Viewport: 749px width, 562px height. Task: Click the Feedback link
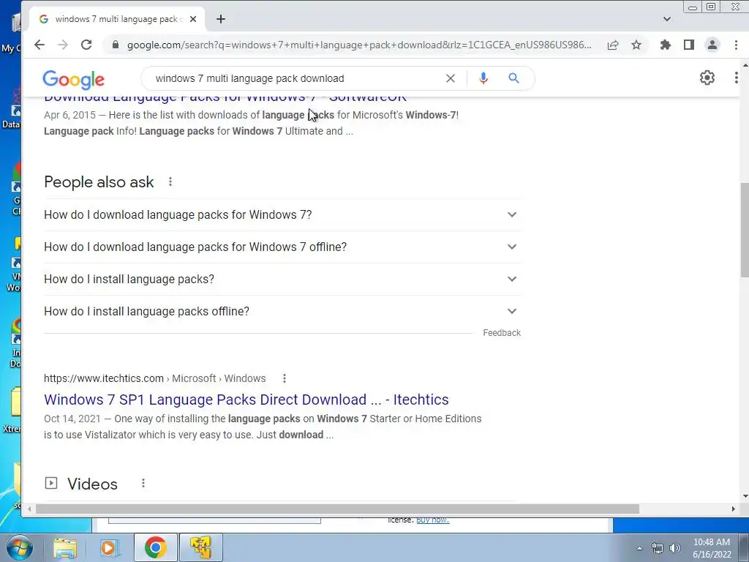point(502,333)
